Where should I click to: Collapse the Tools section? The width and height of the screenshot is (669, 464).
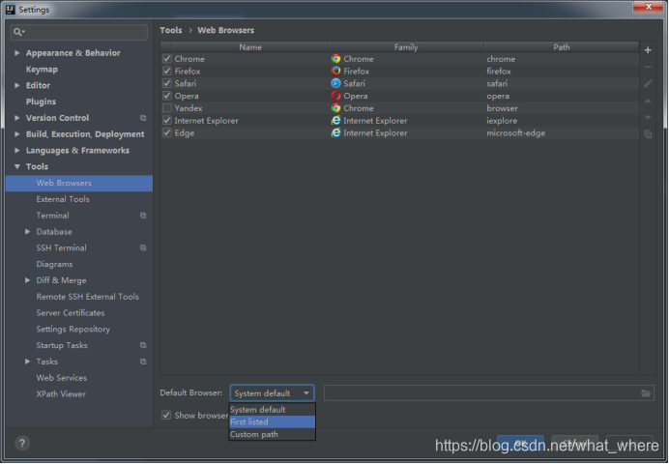pyautogui.click(x=17, y=166)
